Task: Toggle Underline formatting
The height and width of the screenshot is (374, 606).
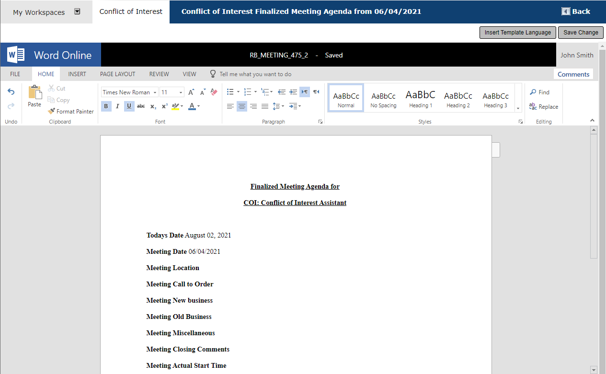Action: pyautogui.click(x=129, y=106)
